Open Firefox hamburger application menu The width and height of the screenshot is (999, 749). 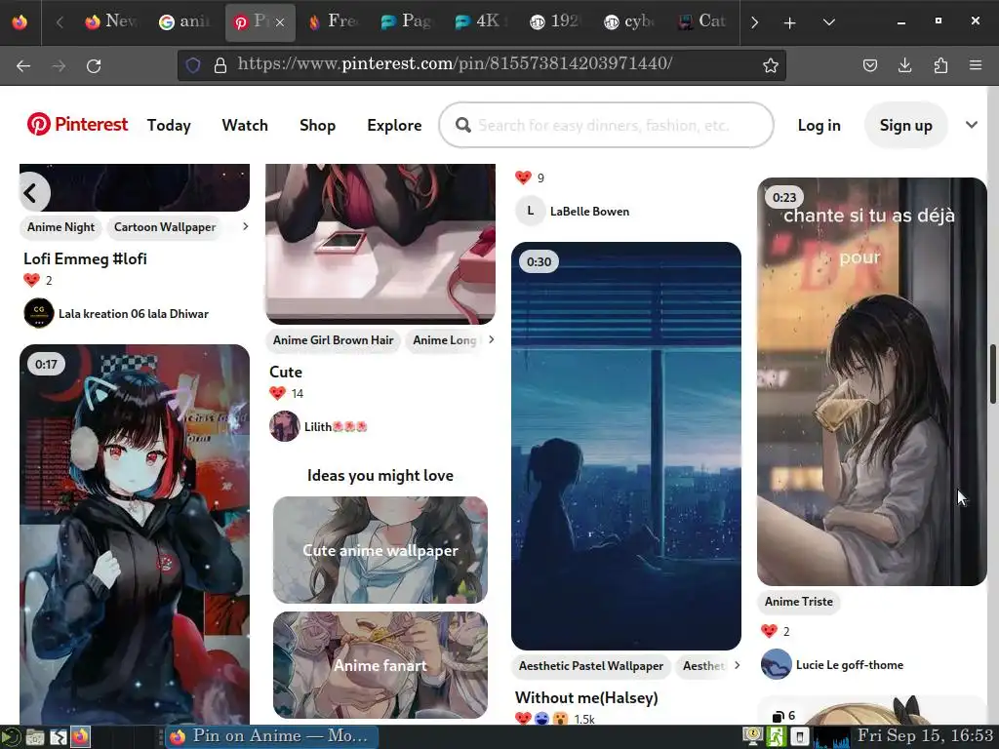[x=975, y=65]
